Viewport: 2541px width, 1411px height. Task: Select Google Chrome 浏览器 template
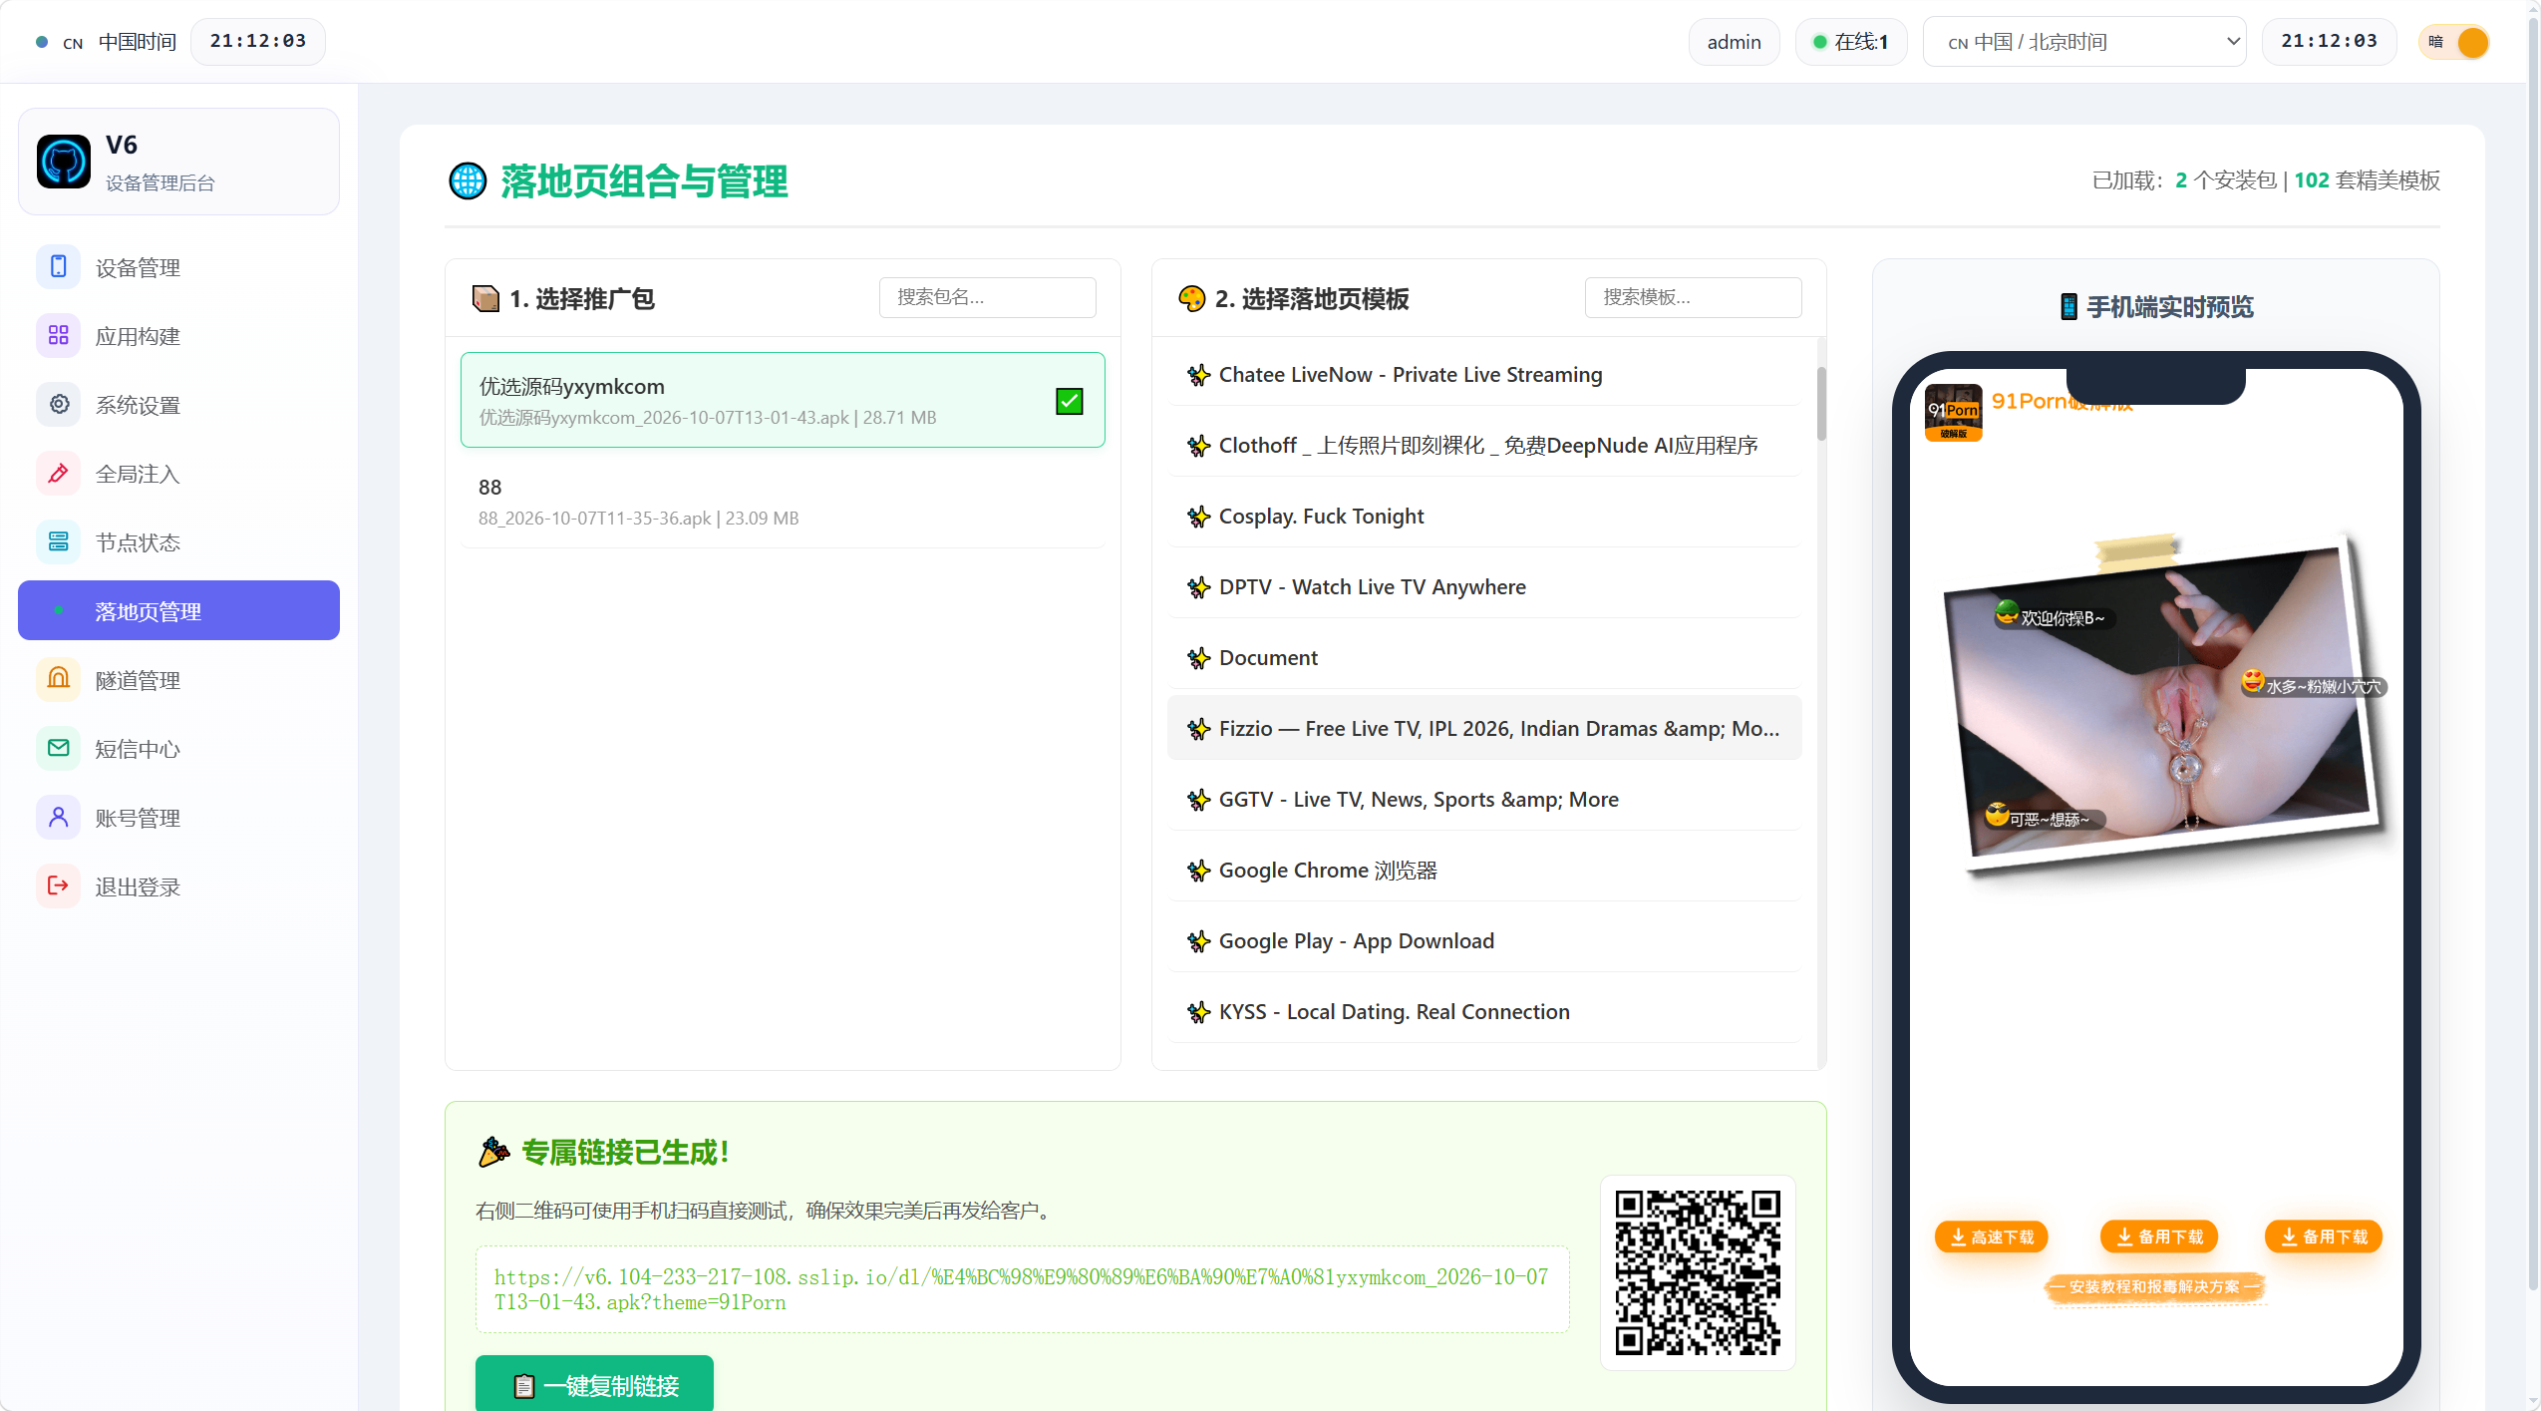[x=1484, y=871]
